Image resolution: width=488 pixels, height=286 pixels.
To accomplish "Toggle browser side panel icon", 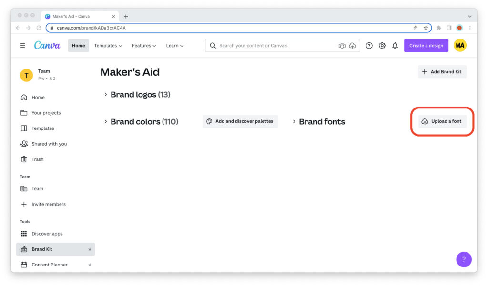I will coord(449,28).
